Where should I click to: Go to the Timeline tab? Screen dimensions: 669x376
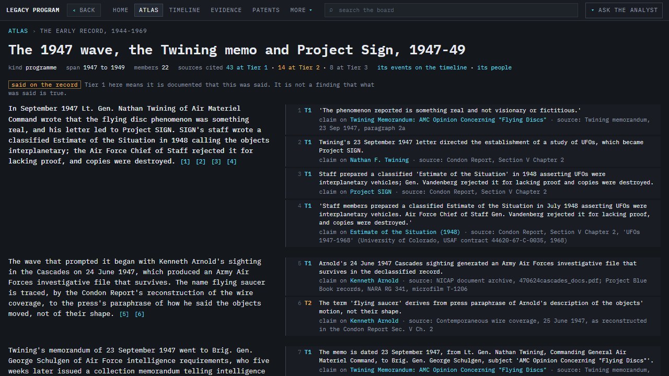point(184,10)
